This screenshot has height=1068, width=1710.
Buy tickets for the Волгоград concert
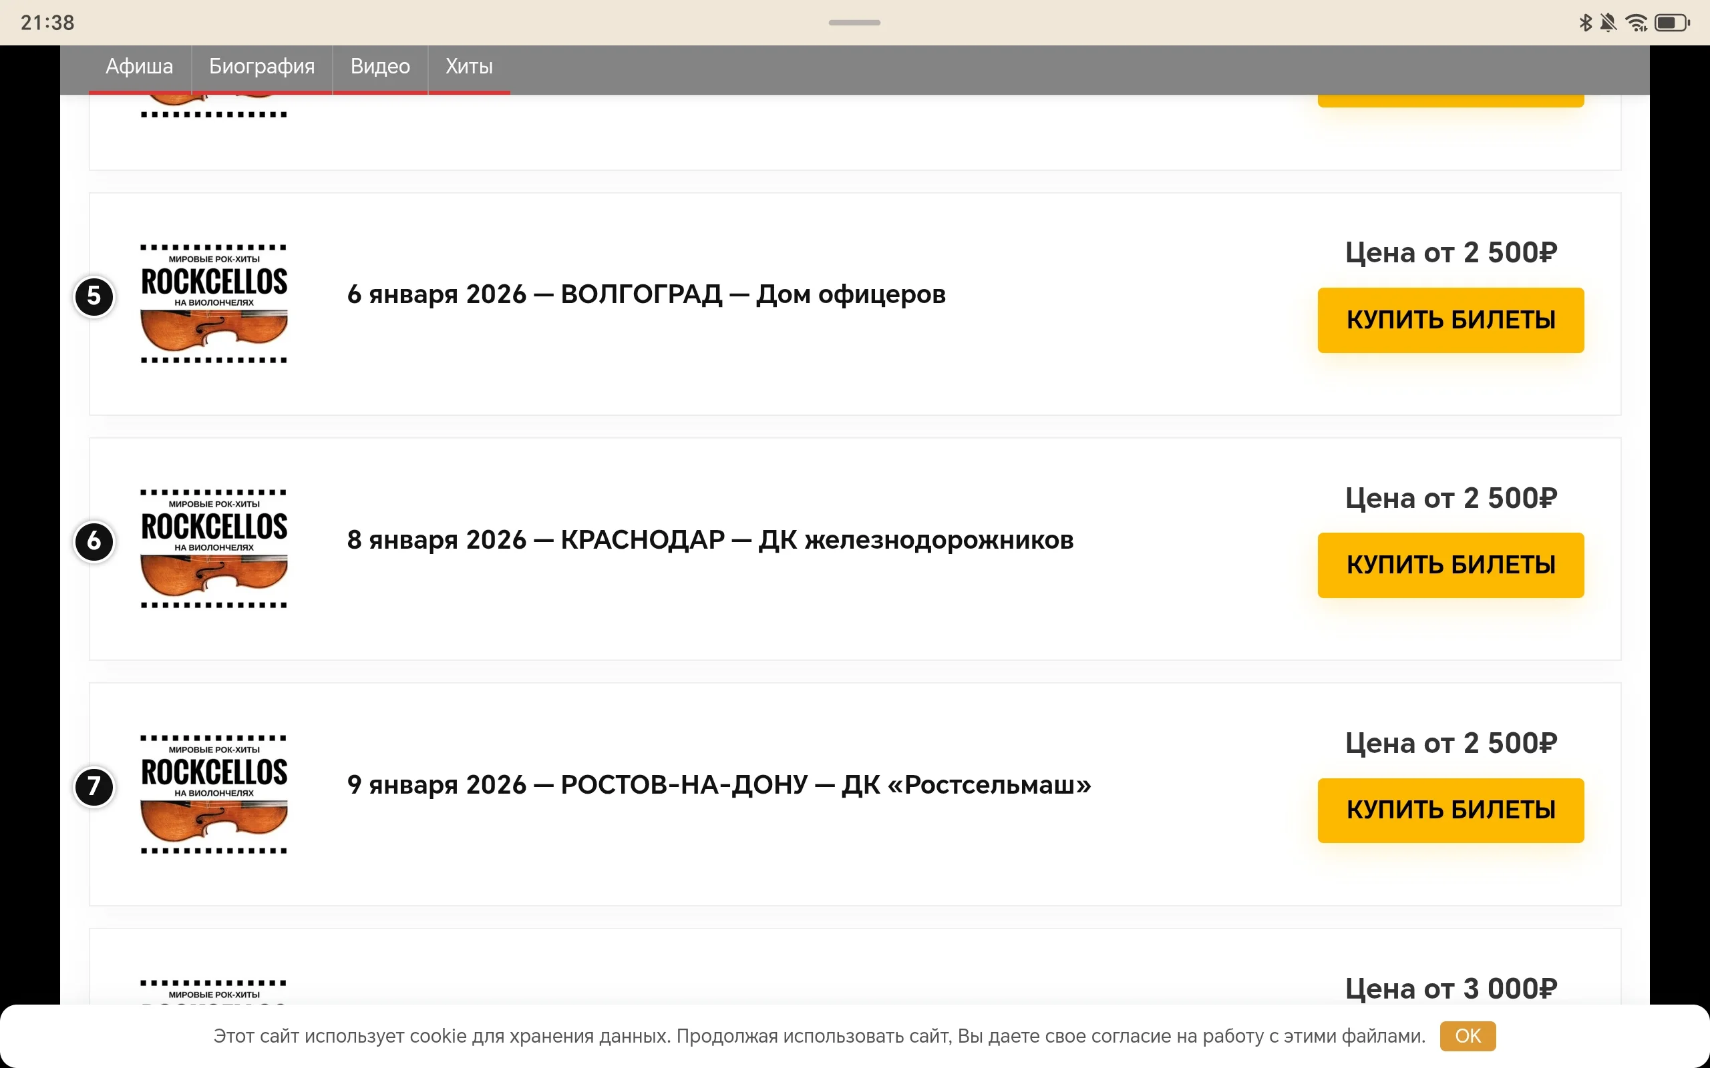(x=1450, y=320)
